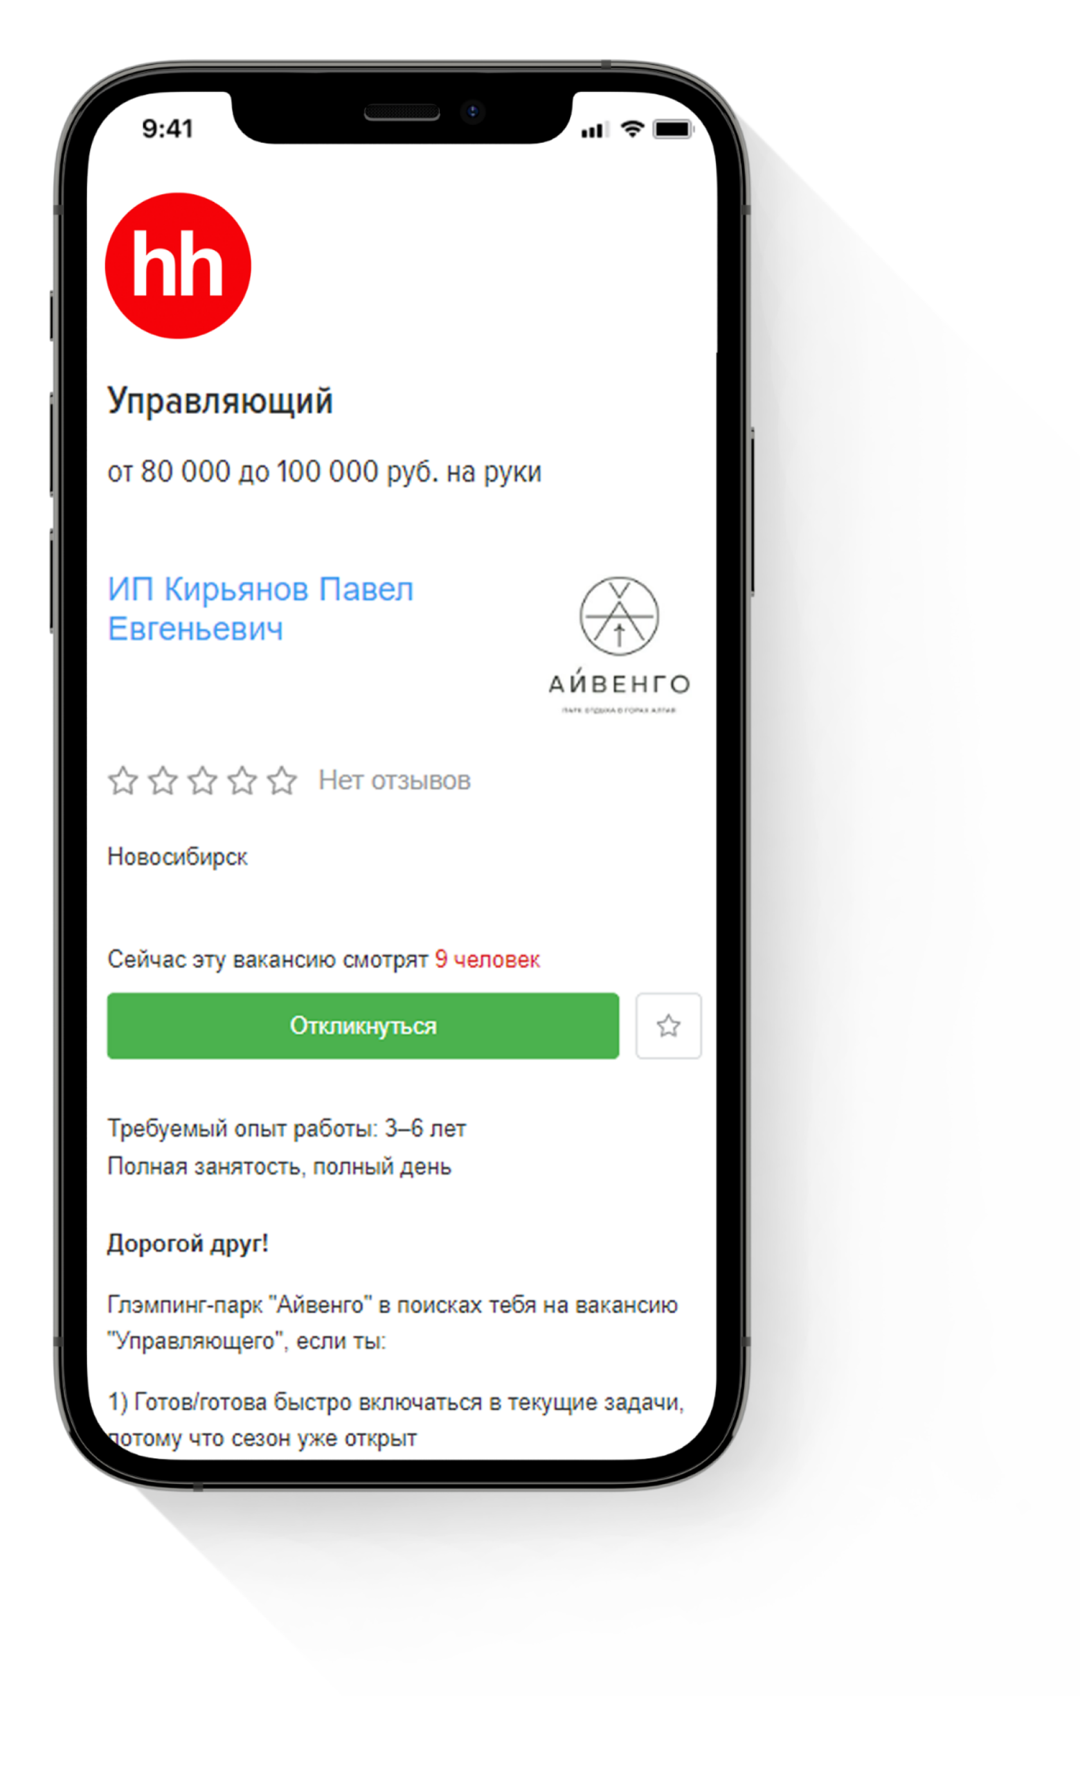Click the 9 человек viewers count
This screenshot has width=1080, height=1790.
tap(487, 959)
